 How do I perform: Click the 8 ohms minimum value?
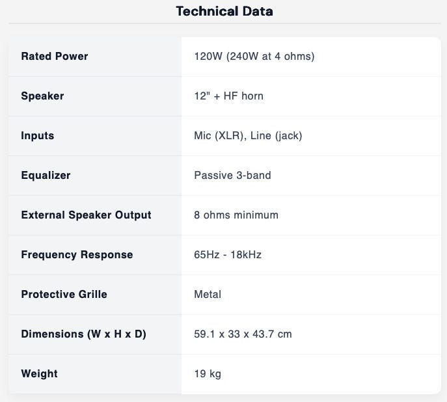(x=236, y=215)
